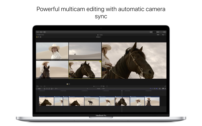
Task: Toggle the browser panel visibility
Action: (x=151, y=32)
